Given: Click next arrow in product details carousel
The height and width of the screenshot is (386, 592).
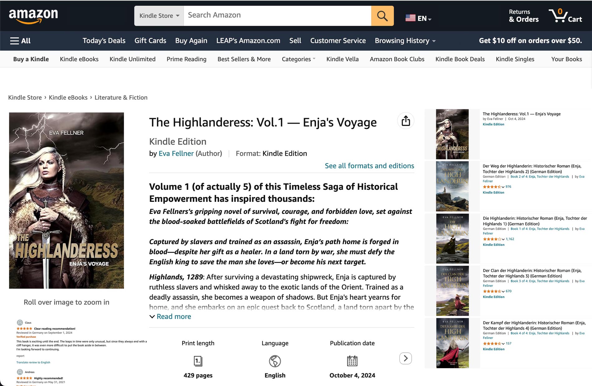Looking at the screenshot, I should [x=405, y=358].
